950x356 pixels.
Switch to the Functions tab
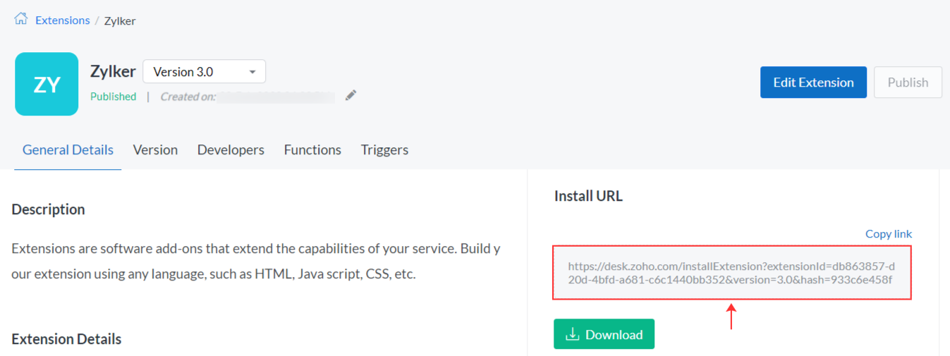(312, 149)
